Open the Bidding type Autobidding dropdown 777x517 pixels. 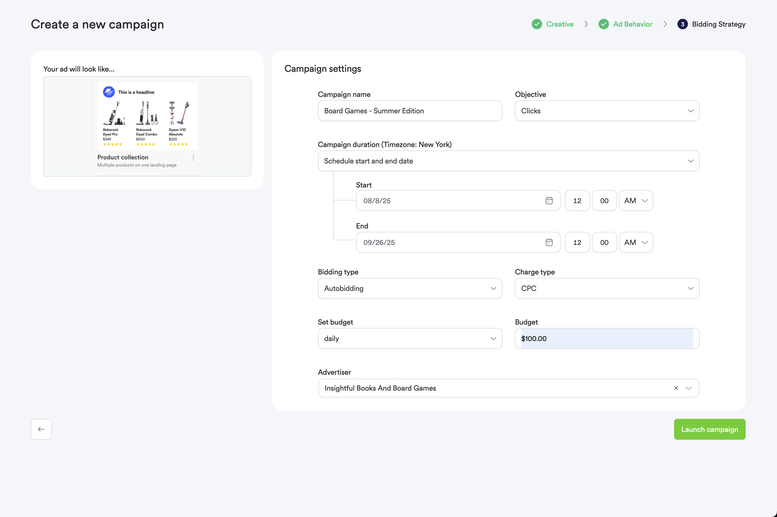(410, 288)
